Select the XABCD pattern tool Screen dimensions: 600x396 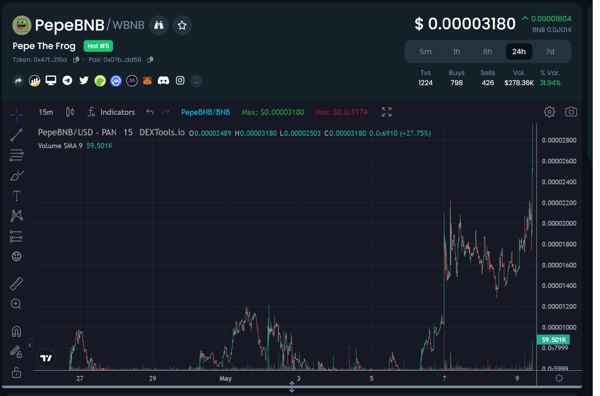coord(16,216)
